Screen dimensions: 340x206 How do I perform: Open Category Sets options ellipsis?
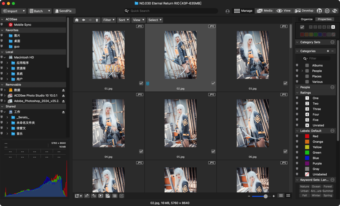tap(332, 42)
